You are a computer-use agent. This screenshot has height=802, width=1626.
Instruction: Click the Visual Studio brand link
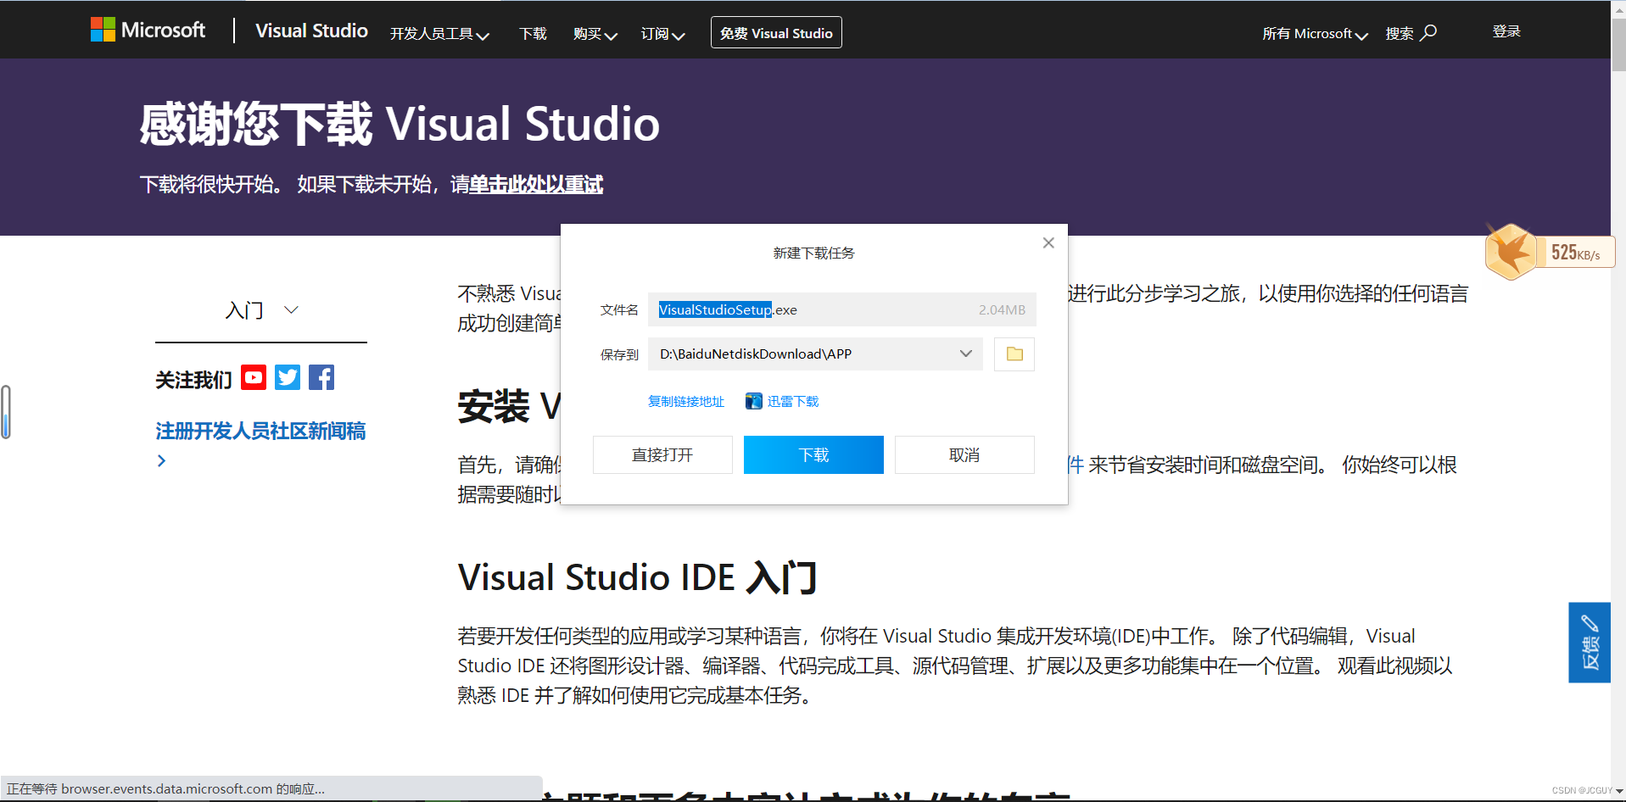pos(311,31)
